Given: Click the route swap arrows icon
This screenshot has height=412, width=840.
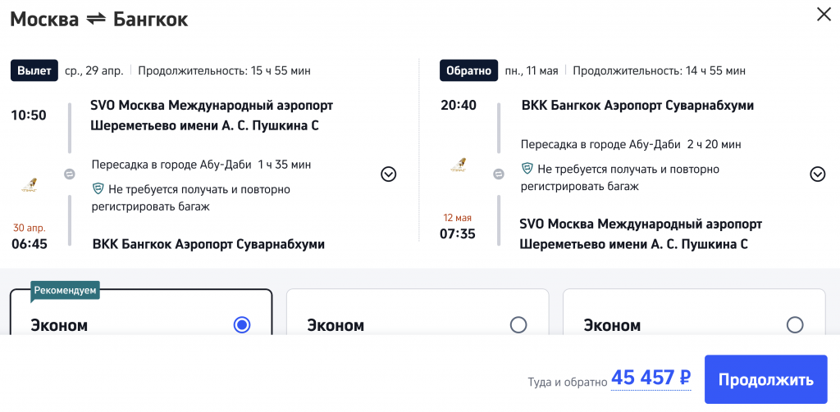Looking at the screenshot, I should pyautogui.click(x=96, y=19).
